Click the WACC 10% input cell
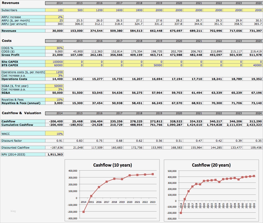This screenshot has height=223, width=263. [x=54, y=133]
